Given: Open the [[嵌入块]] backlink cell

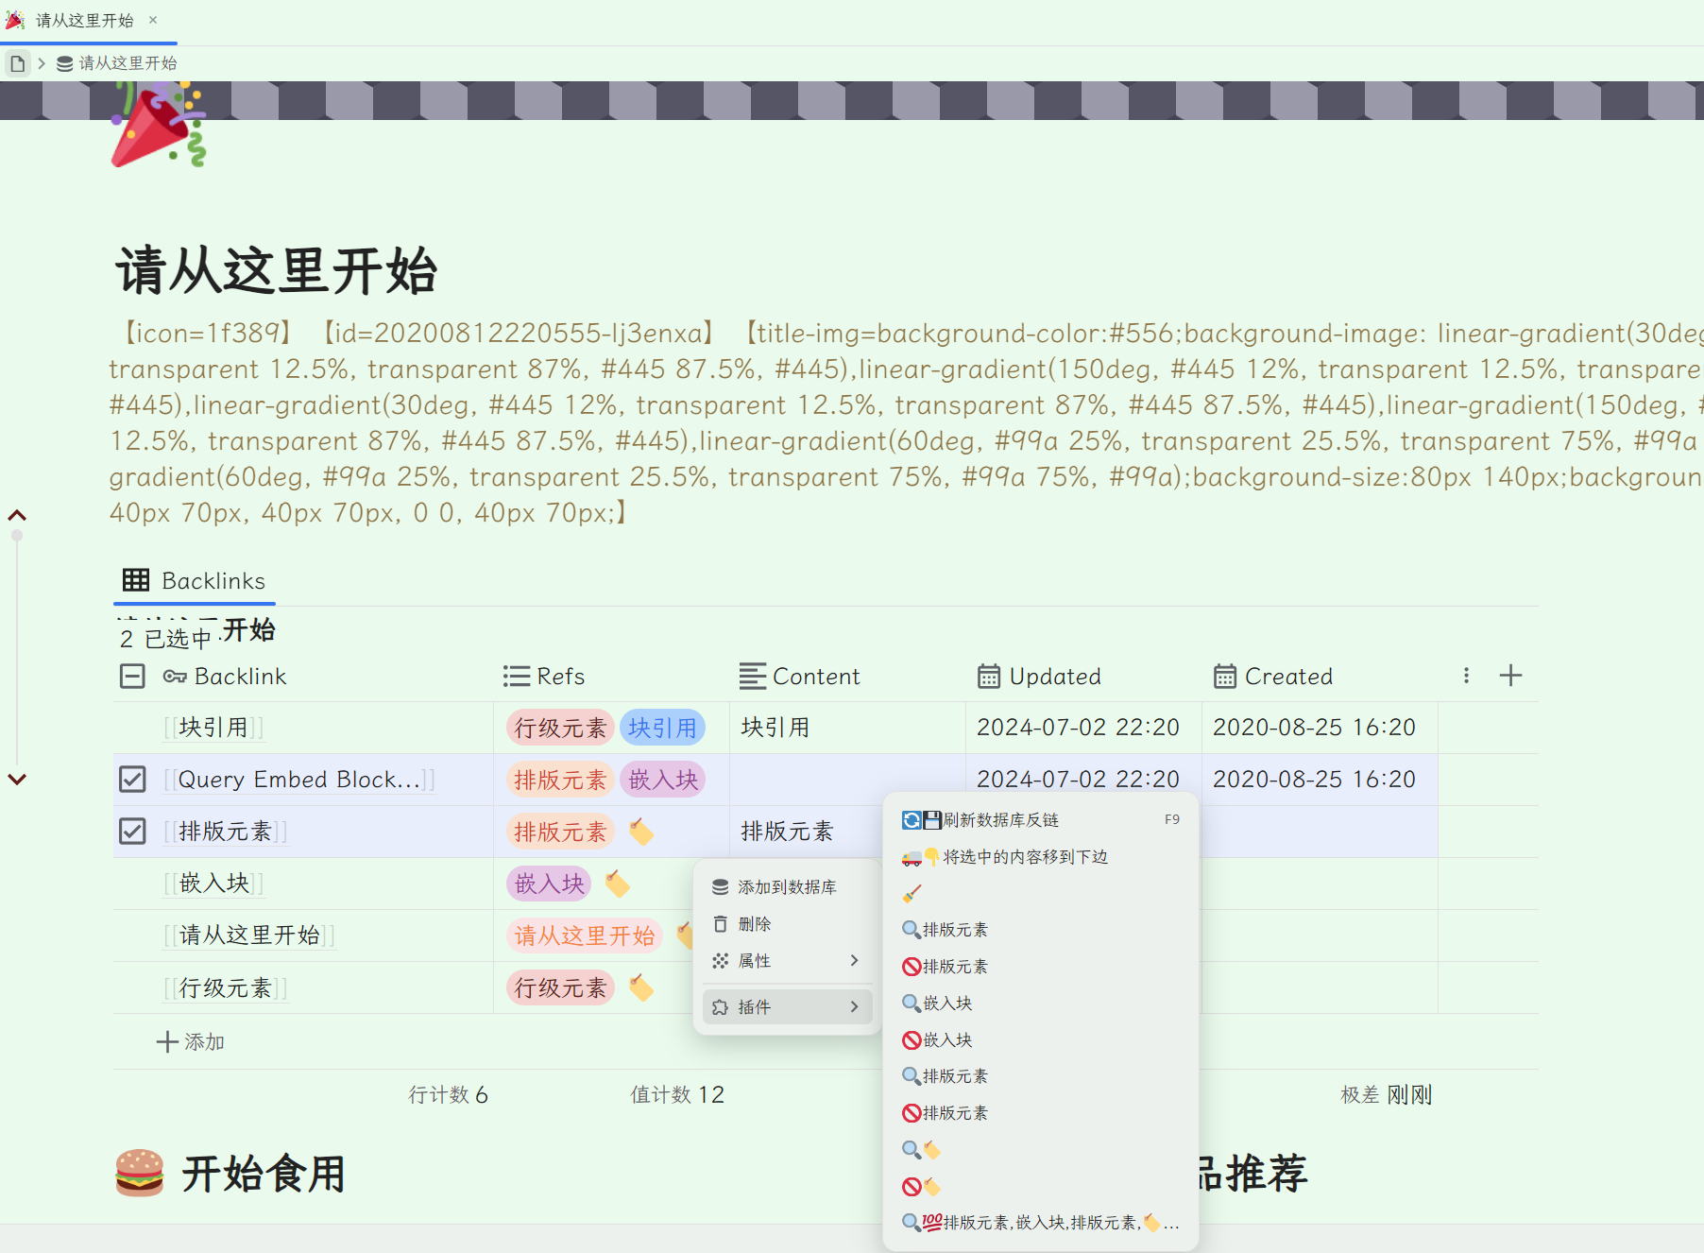Looking at the screenshot, I should pos(213,884).
